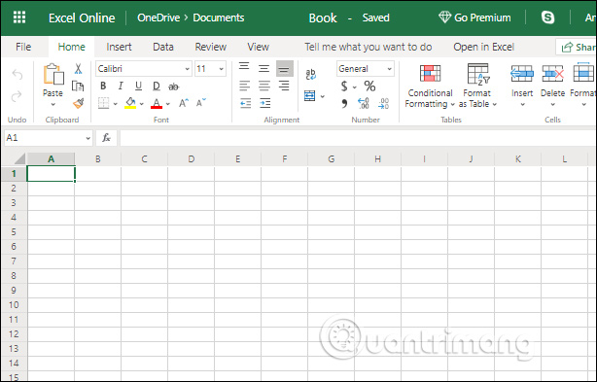Click Open in Excel
This screenshot has height=382, width=597.
tap(483, 47)
